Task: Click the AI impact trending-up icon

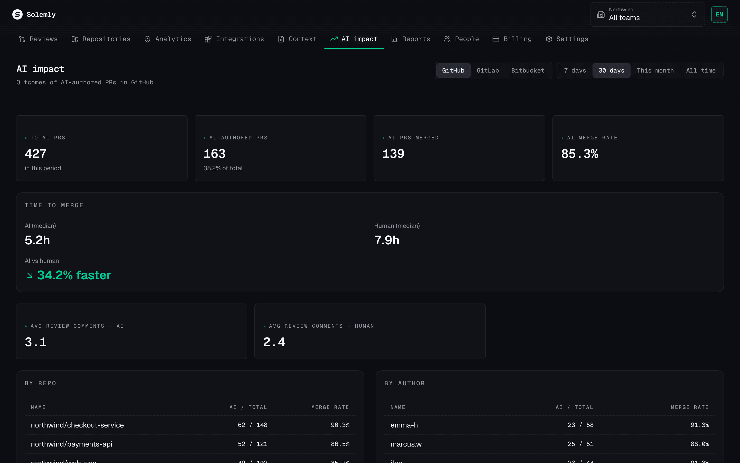Action: (x=334, y=39)
